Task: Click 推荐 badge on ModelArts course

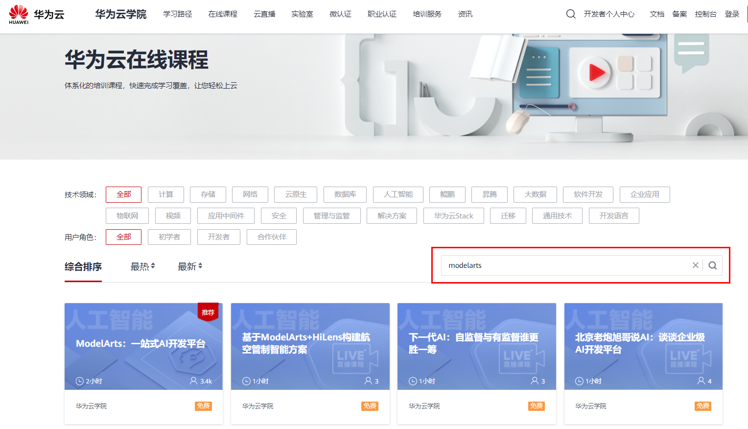Action: (x=208, y=312)
